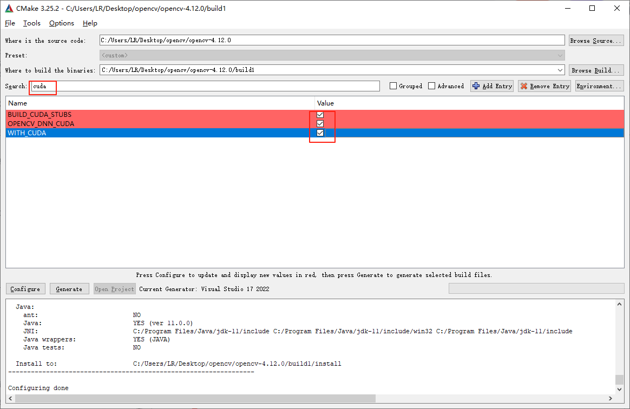Open the Preset custom dropdown

(332, 55)
